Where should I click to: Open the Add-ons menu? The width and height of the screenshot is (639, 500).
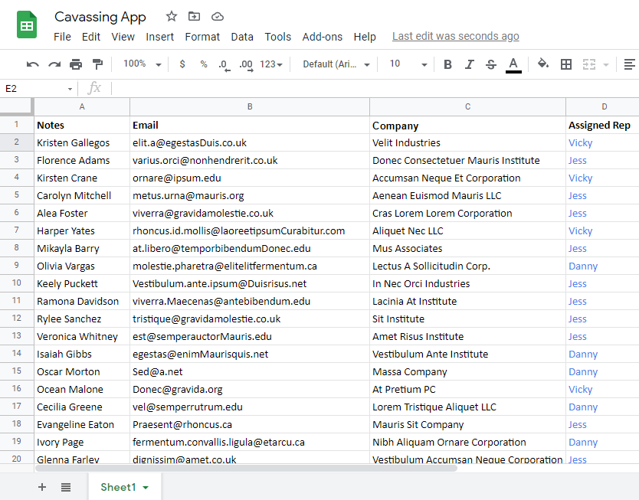pyautogui.click(x=323, y=37)
